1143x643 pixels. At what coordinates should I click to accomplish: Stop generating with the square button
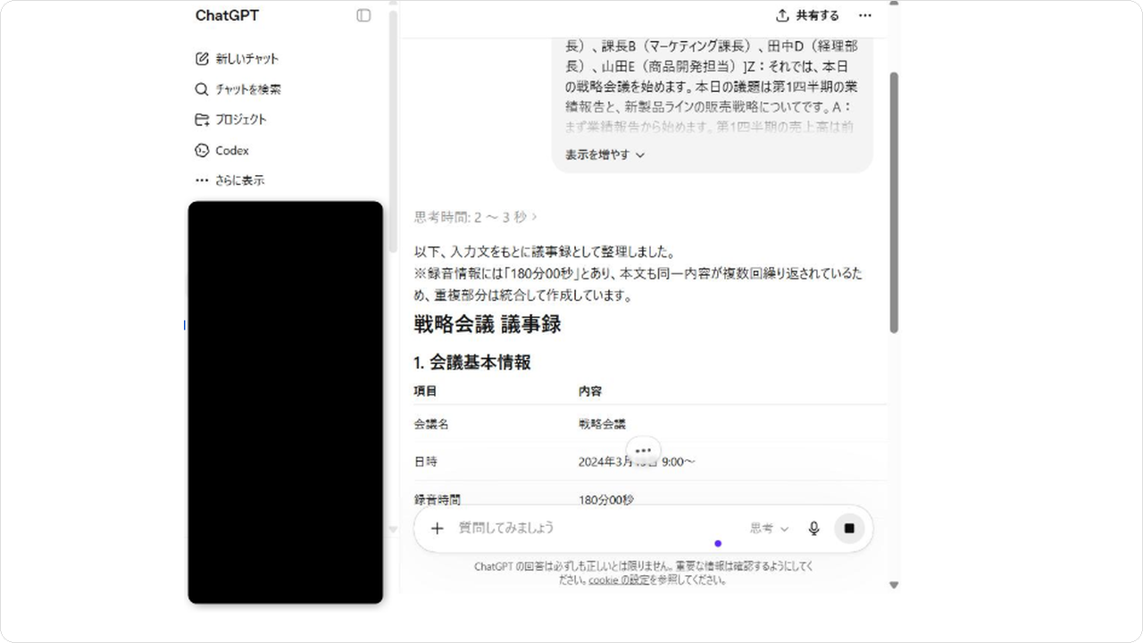pos(849,528)
